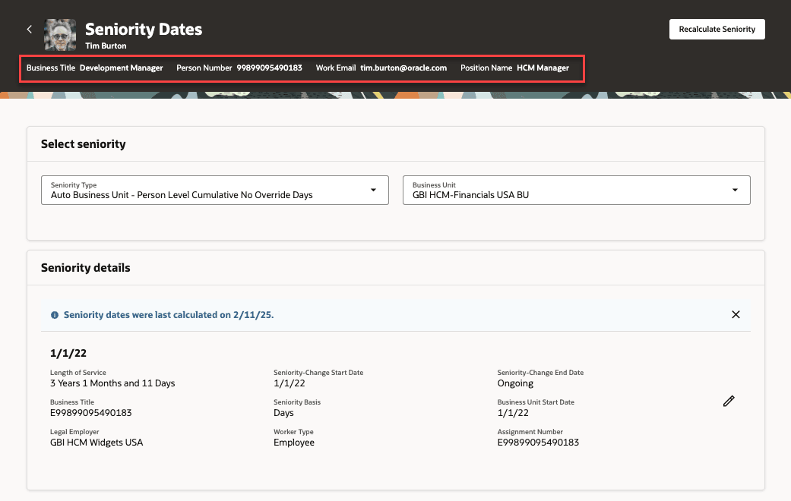Expand the Business Unit dropdown arrow
The height and width of the screenshot is (501, 791).
(x=735, y=190)
